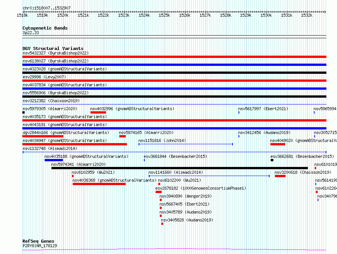This screenshot has height=254, width=337.
Task: Click nsv3940890 (Wenger2019) red marker
Action: [161, 200]
